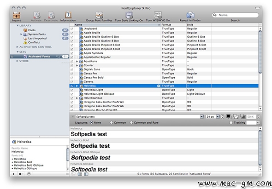Collapse the LIBRARY section
The width and height of the screenshot is (272, 189).
point(18,26)
